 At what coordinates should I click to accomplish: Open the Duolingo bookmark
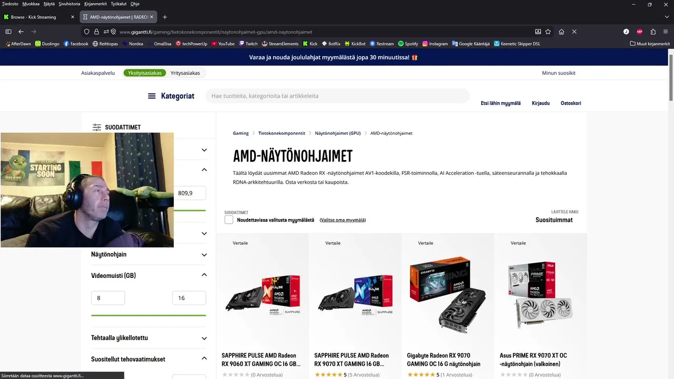click(x=47, y=44)
